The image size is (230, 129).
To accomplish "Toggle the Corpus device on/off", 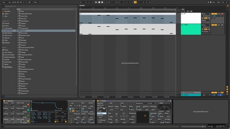I will click(98, 101).
